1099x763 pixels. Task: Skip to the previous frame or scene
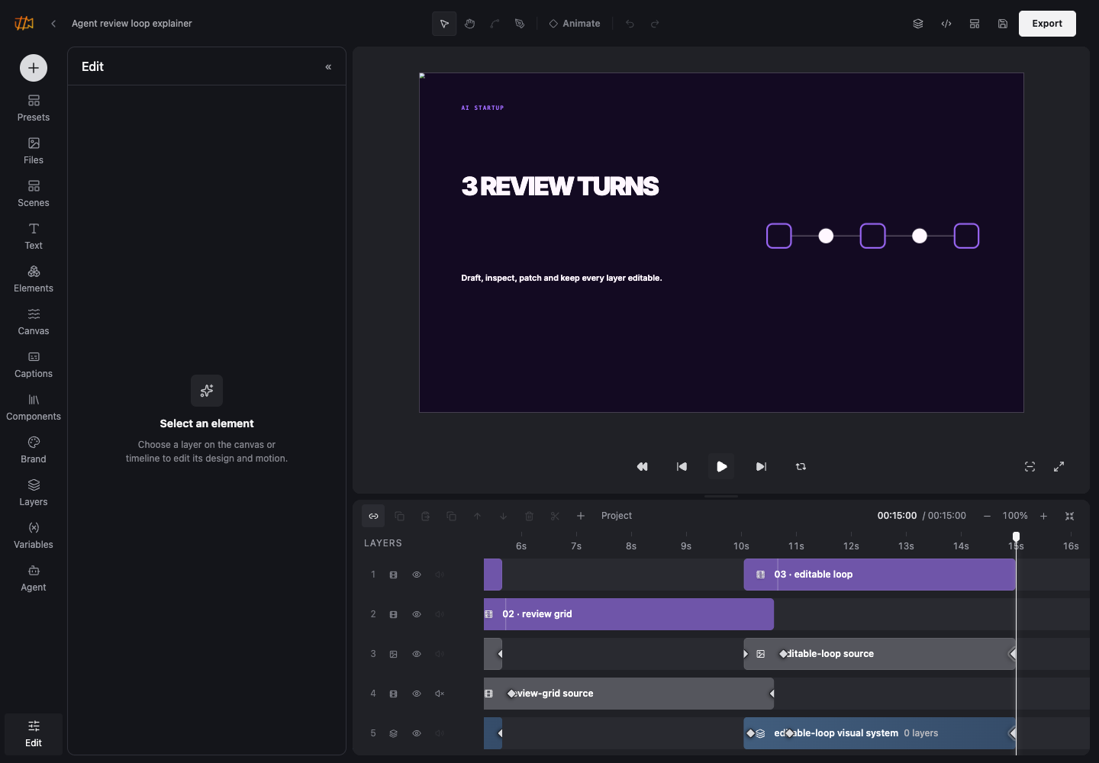[682, 467]
